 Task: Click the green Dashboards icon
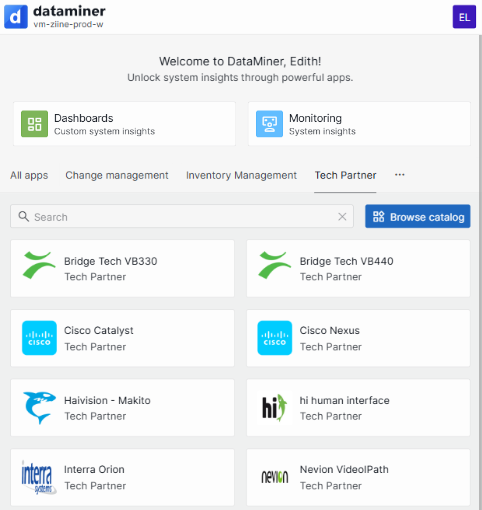click(x=34, y=124)
